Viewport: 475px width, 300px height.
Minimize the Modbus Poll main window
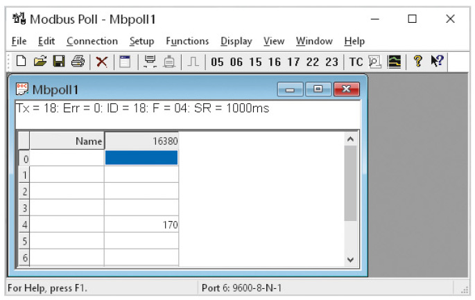[375, 19]
